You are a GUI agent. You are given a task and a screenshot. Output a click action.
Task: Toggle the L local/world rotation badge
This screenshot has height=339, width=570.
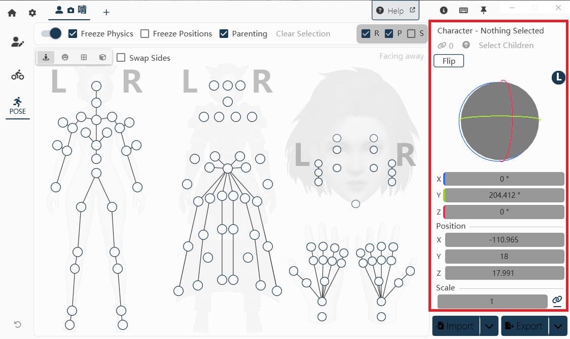click(558, 77)
